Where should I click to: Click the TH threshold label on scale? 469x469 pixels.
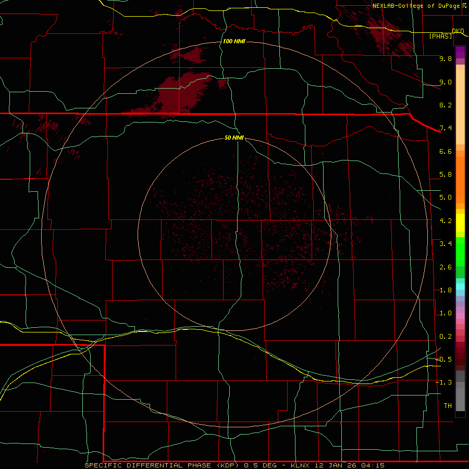click(448, 406)
